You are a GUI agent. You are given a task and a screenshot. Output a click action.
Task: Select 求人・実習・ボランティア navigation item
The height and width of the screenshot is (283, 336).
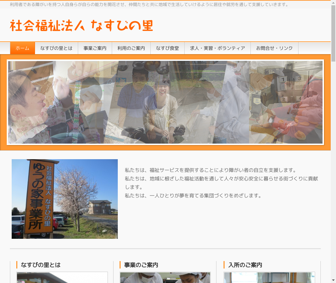[217, 48]
